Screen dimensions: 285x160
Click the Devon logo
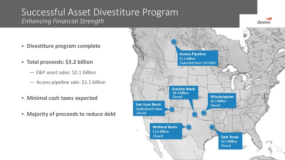264,21
